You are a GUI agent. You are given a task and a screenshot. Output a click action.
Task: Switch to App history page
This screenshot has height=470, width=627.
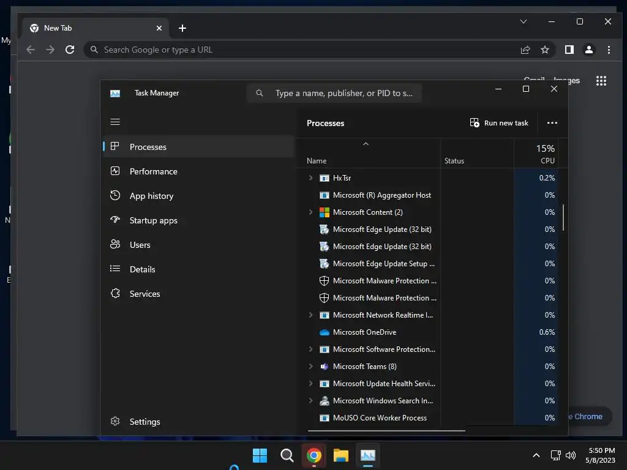(199, 196)
